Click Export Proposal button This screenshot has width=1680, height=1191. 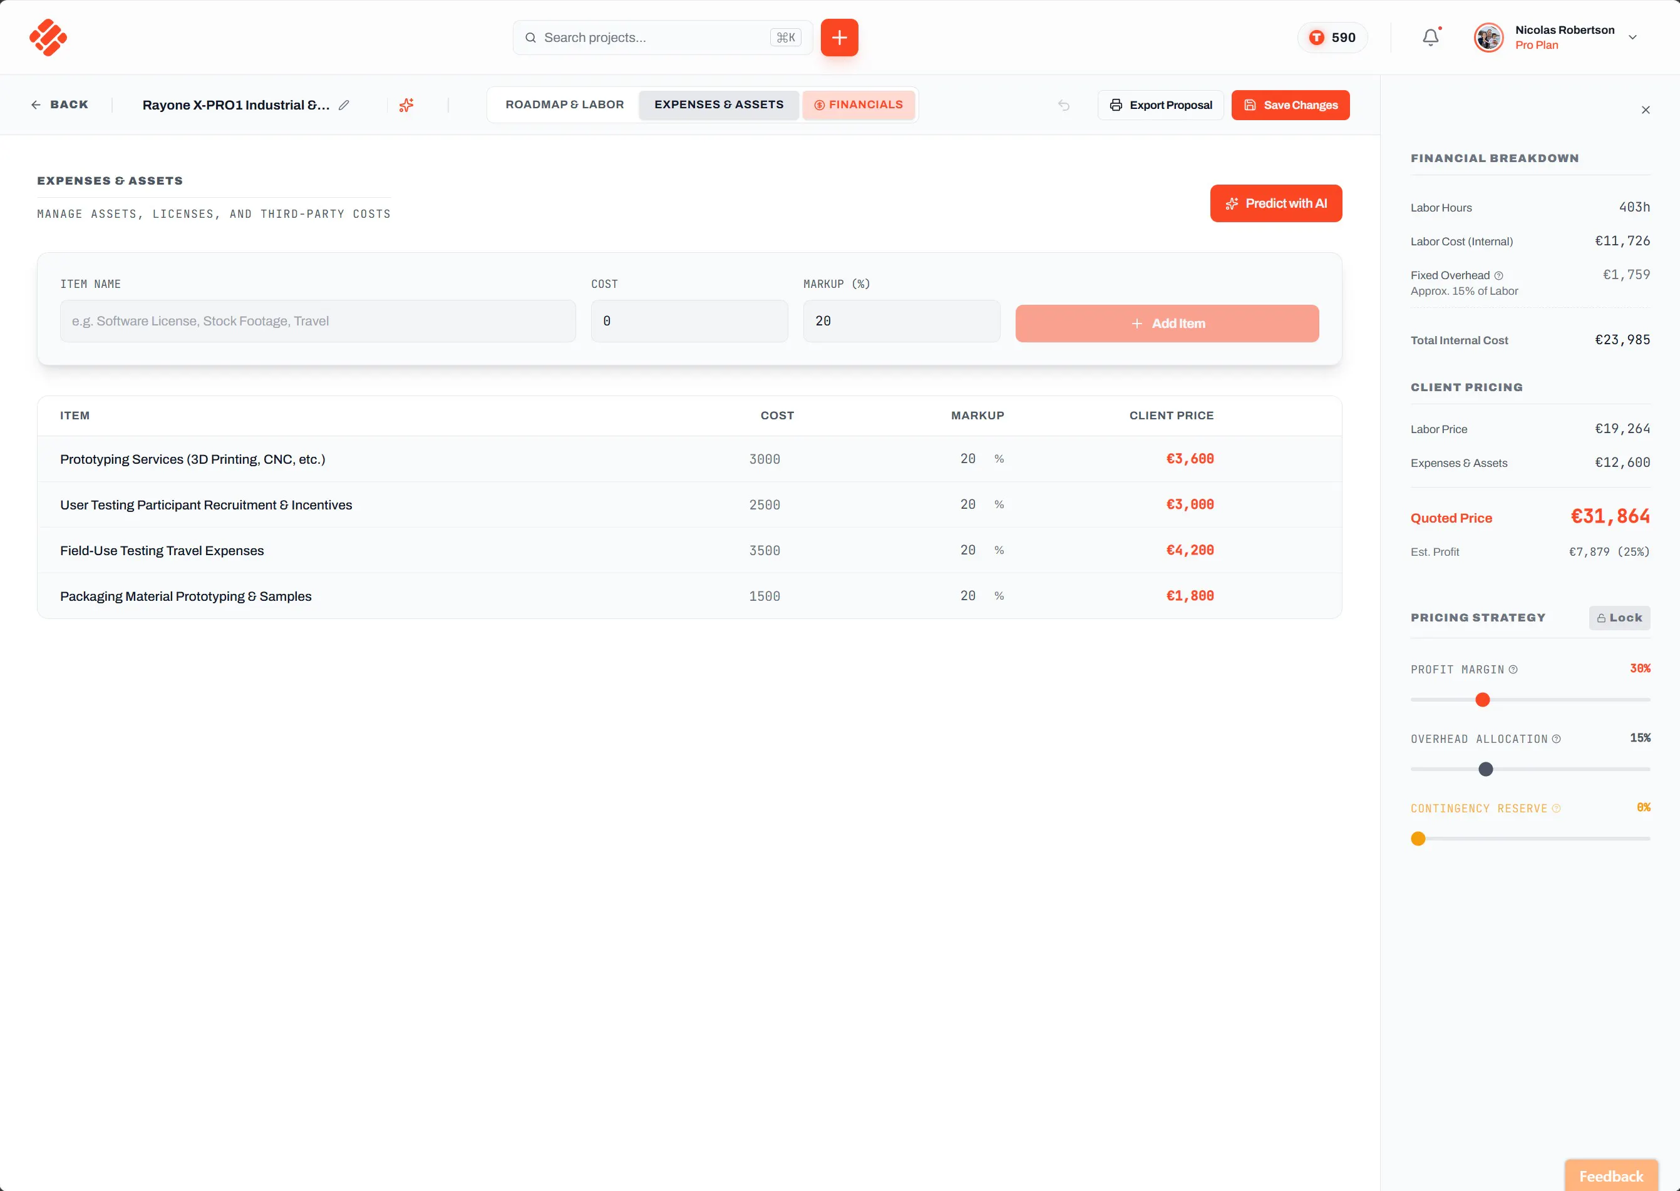pos(1160,105)
